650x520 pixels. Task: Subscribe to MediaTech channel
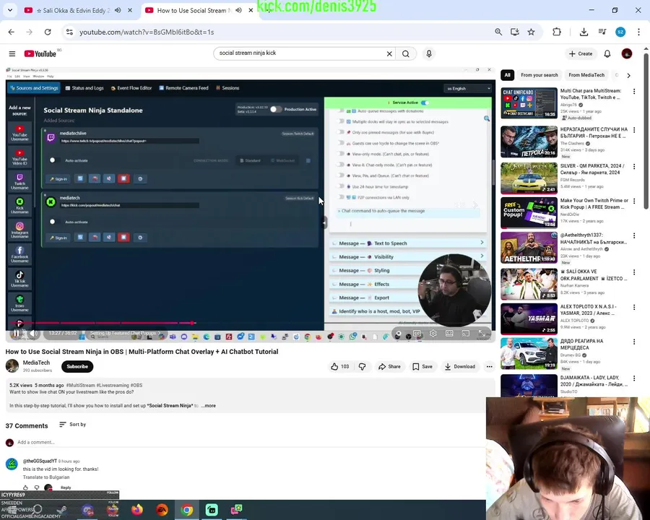tap(77, 367)
